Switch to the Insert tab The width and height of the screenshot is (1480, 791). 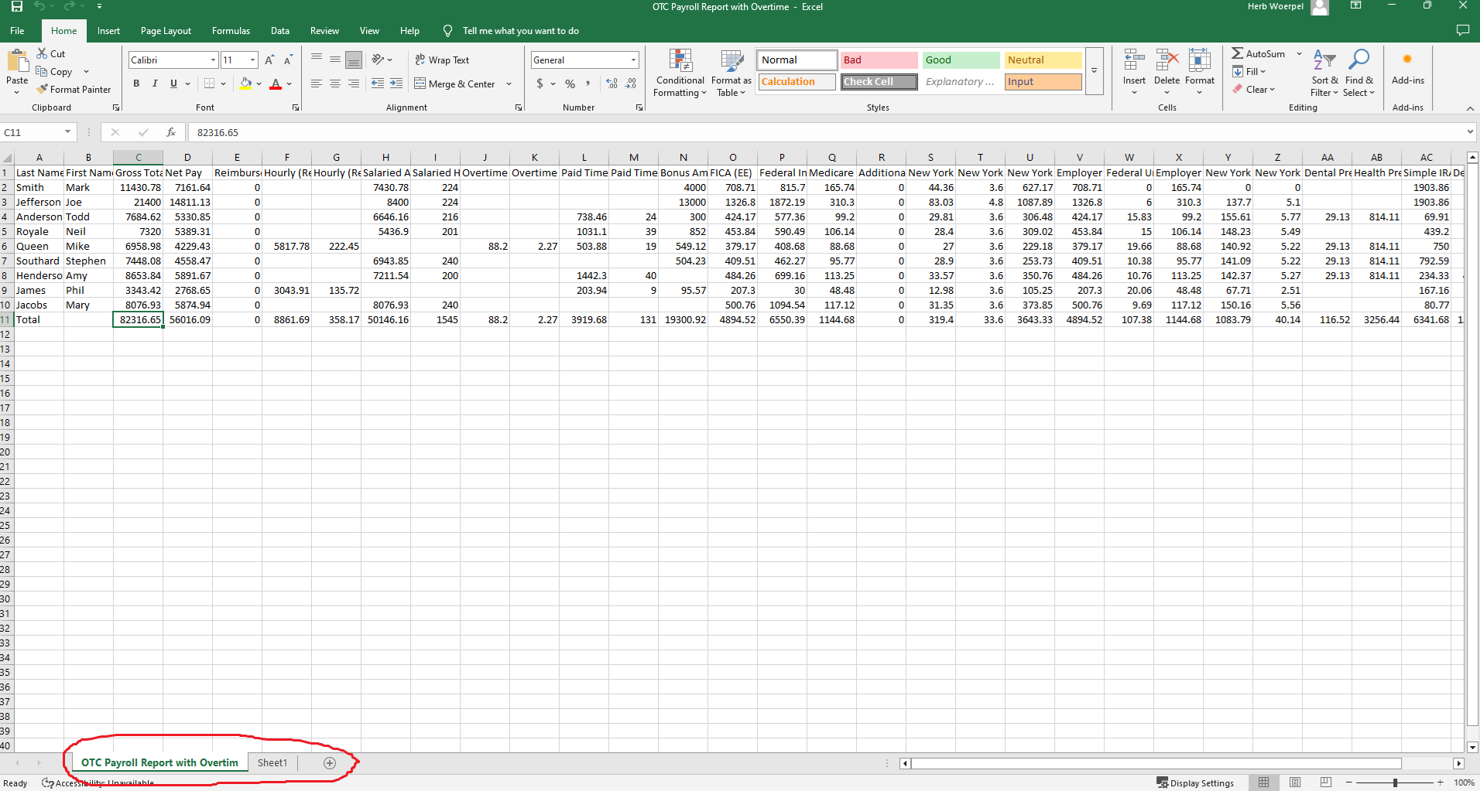[108, 31]
